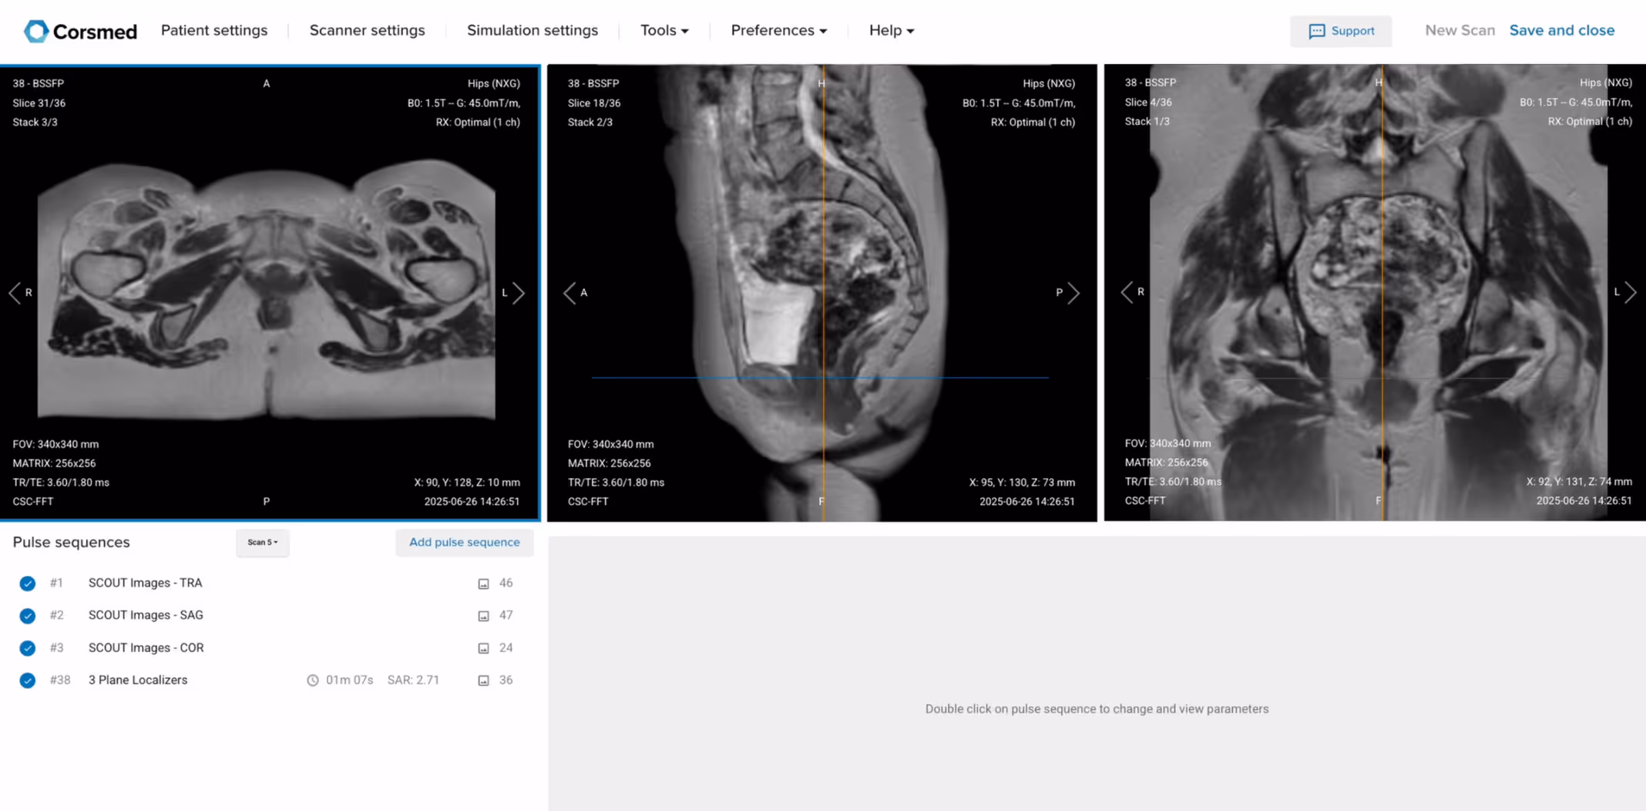Open Patient settings
The height and width of the screenshot is (811, 1646).
point(214,30)
